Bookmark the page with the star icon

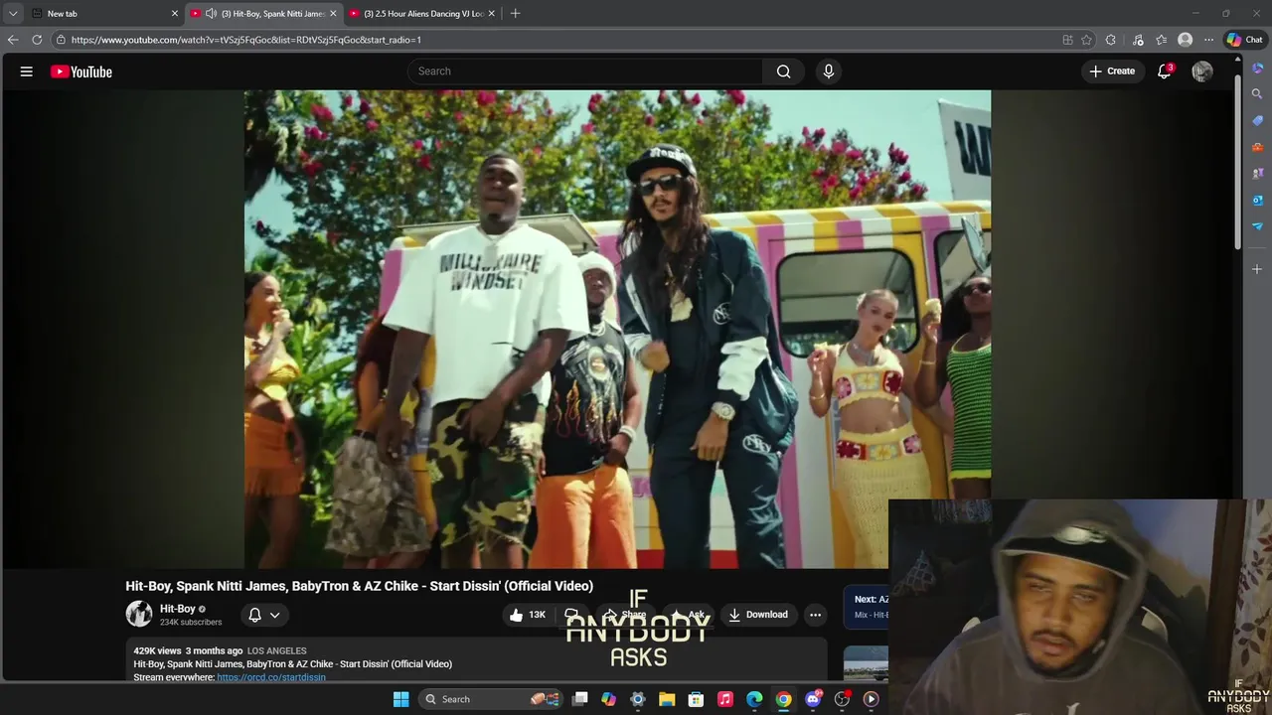1086,40
